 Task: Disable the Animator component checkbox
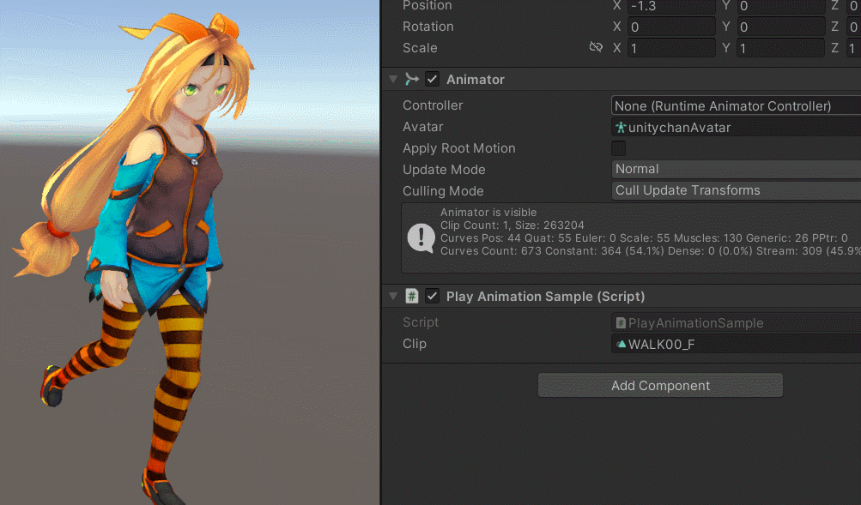[432, 79]
